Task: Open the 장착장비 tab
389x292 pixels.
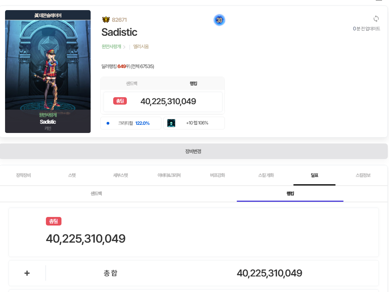Action: (23, 175)
